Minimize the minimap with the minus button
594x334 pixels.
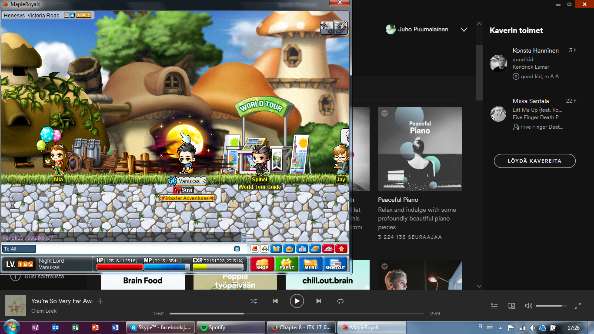coord(67,15)
